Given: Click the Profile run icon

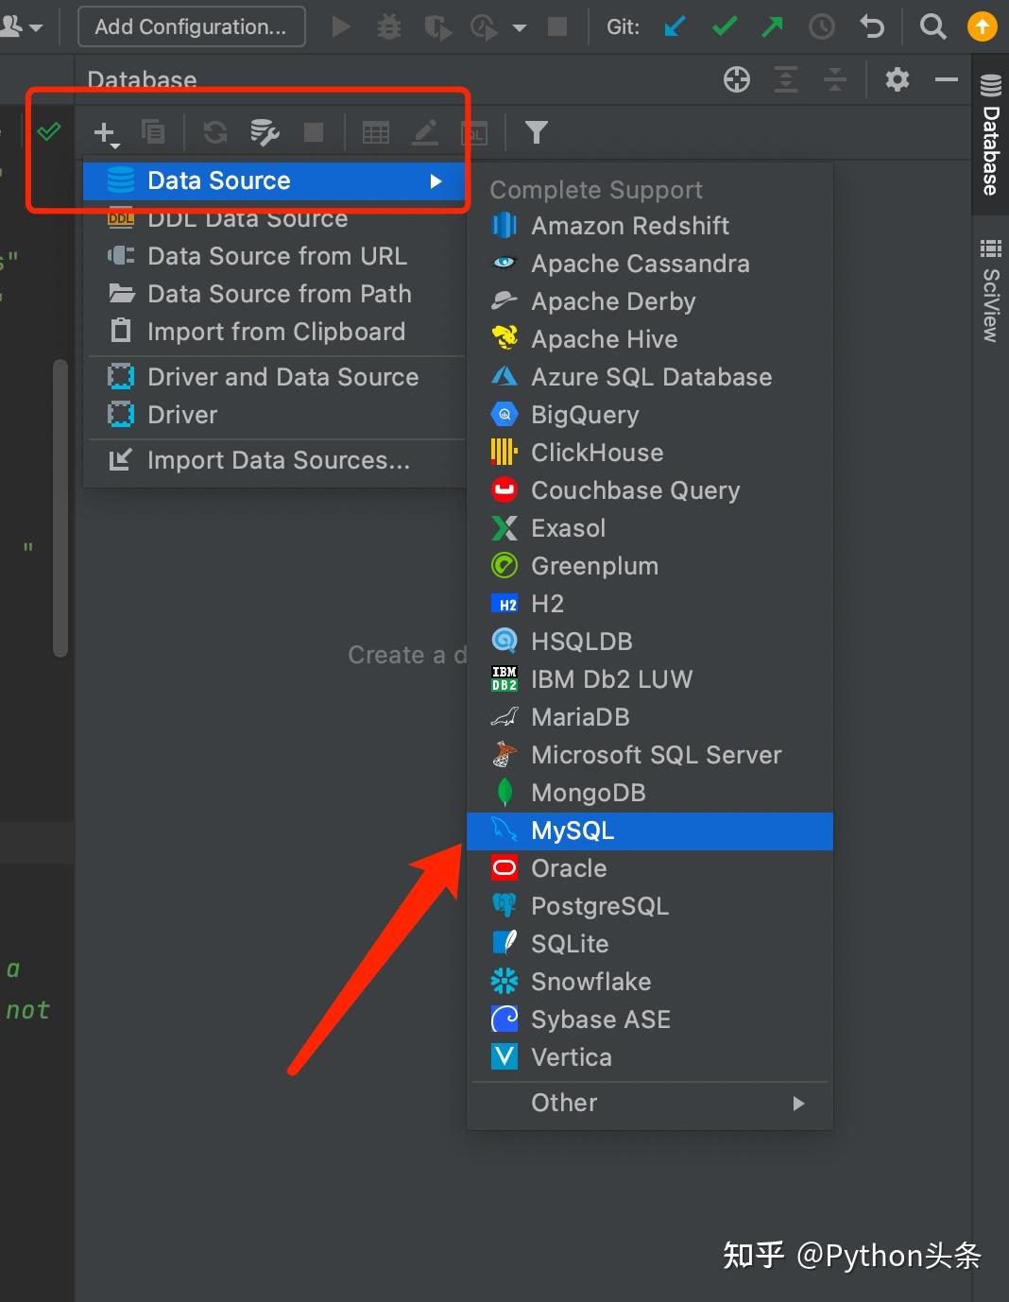Looking at the screenshot, I should pos(484,26).
